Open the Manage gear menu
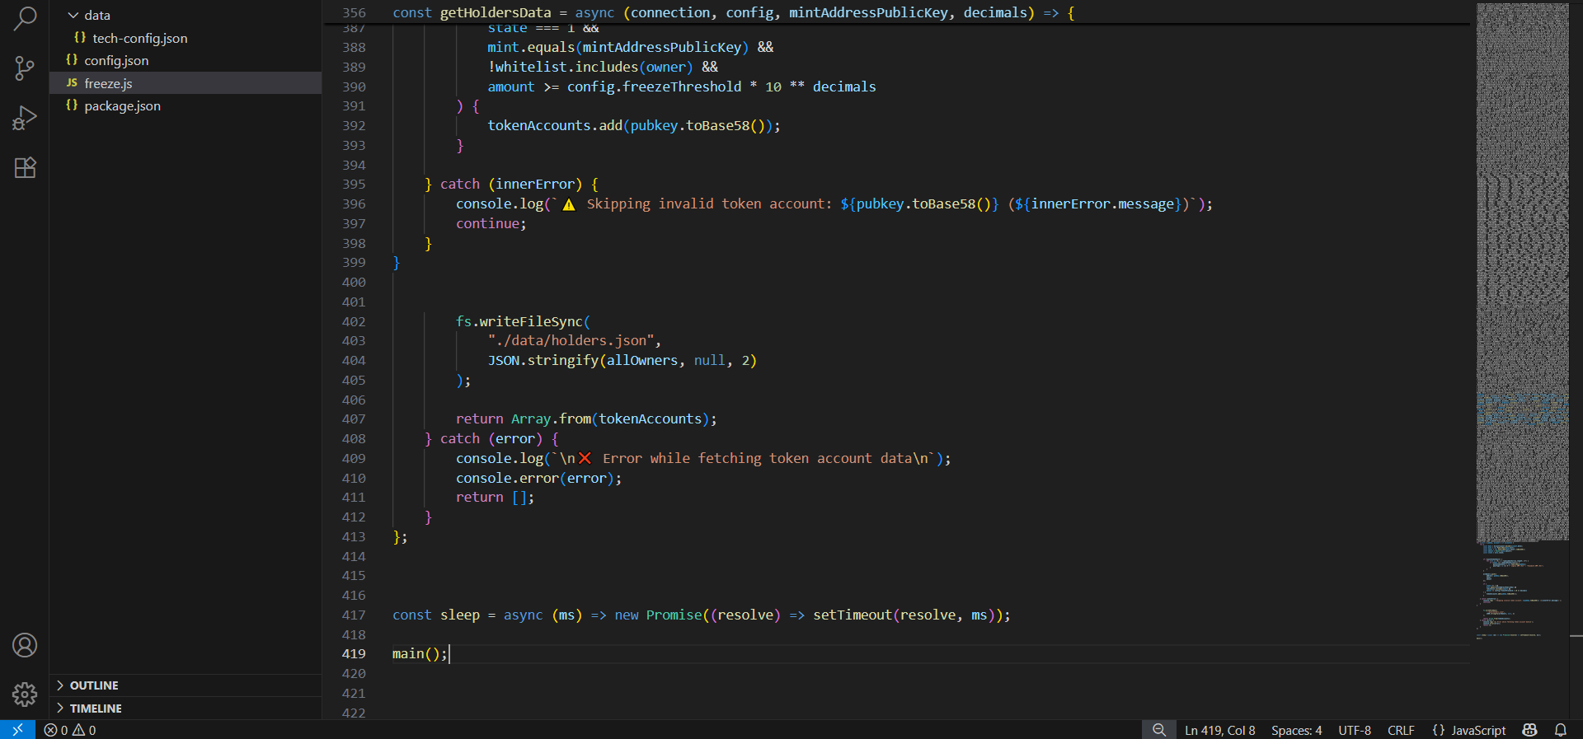Image resolution: width=1583 pixels, height=739 pixels. tap(25, 695)
